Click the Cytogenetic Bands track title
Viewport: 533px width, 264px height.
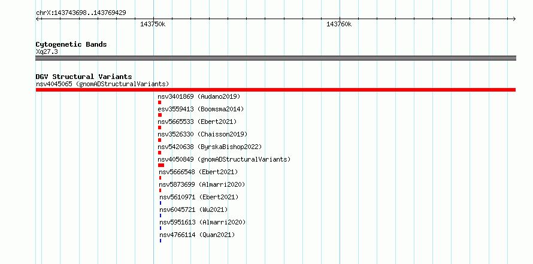71,44
